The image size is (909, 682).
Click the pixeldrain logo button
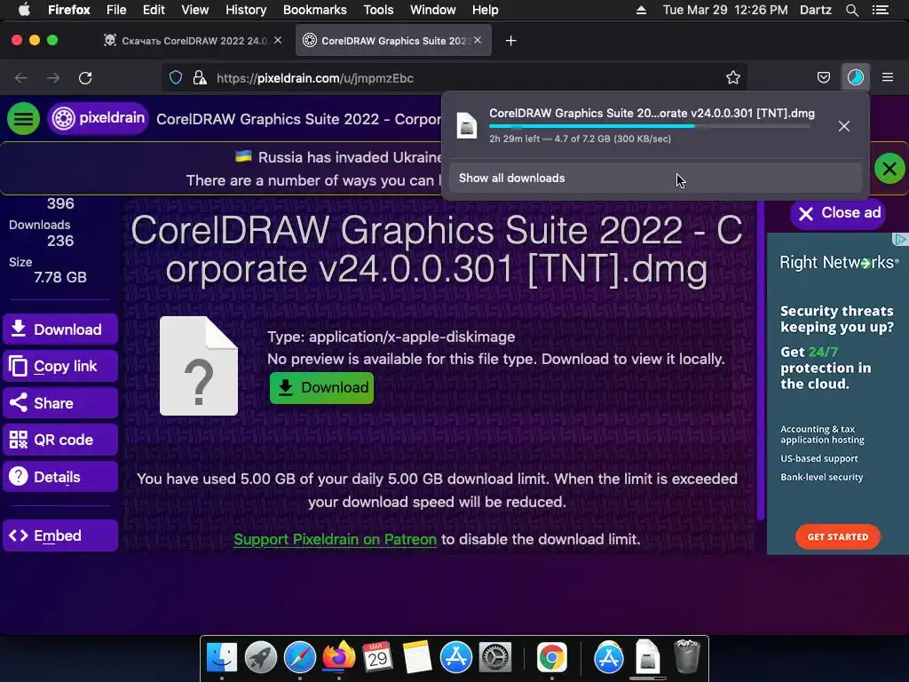point(98,118)
